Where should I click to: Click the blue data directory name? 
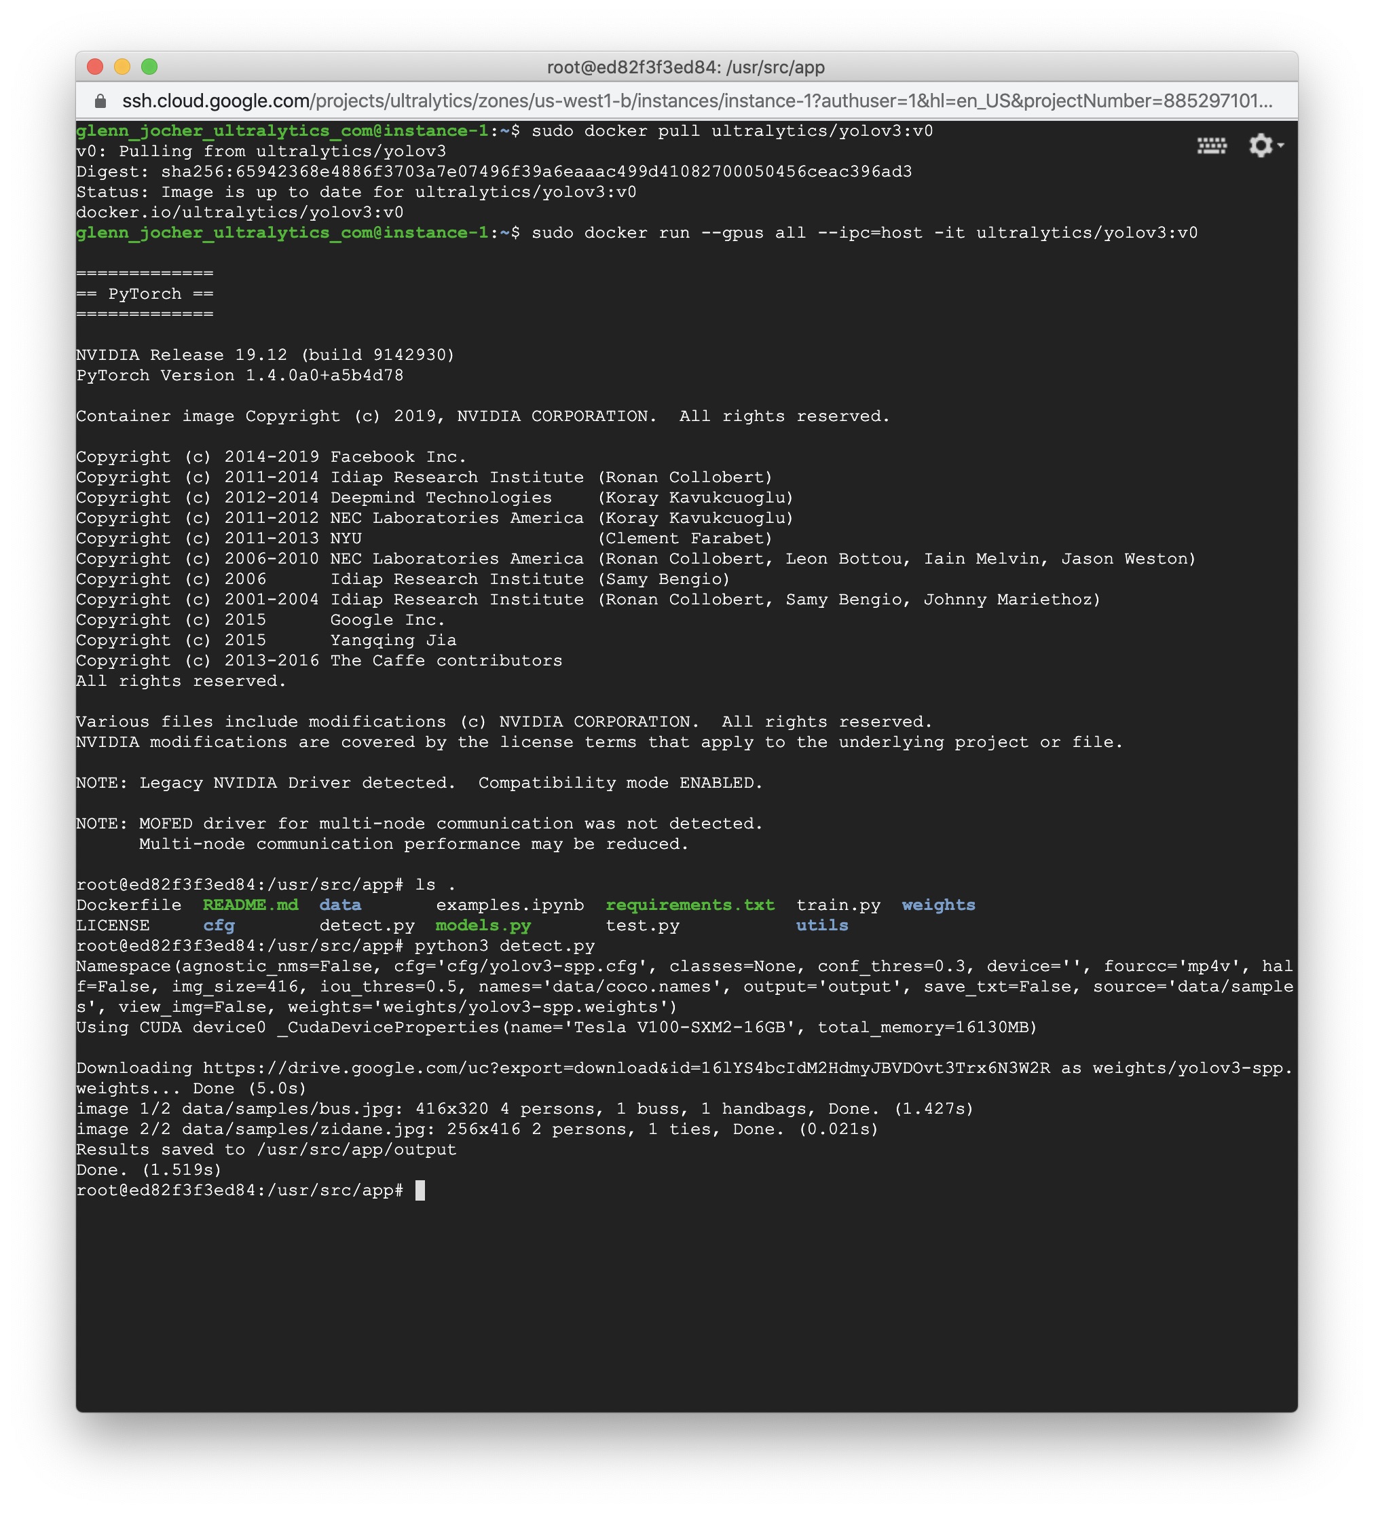340,905
